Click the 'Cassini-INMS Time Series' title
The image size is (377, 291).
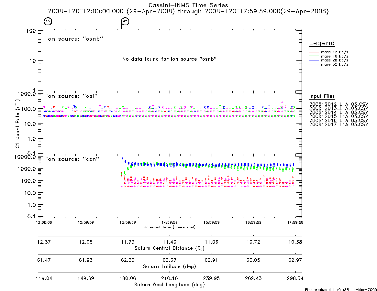pyautogui.click(x=188, y=5)
